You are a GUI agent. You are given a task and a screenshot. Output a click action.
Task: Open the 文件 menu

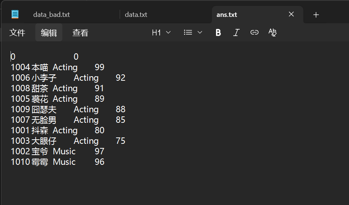17,33
